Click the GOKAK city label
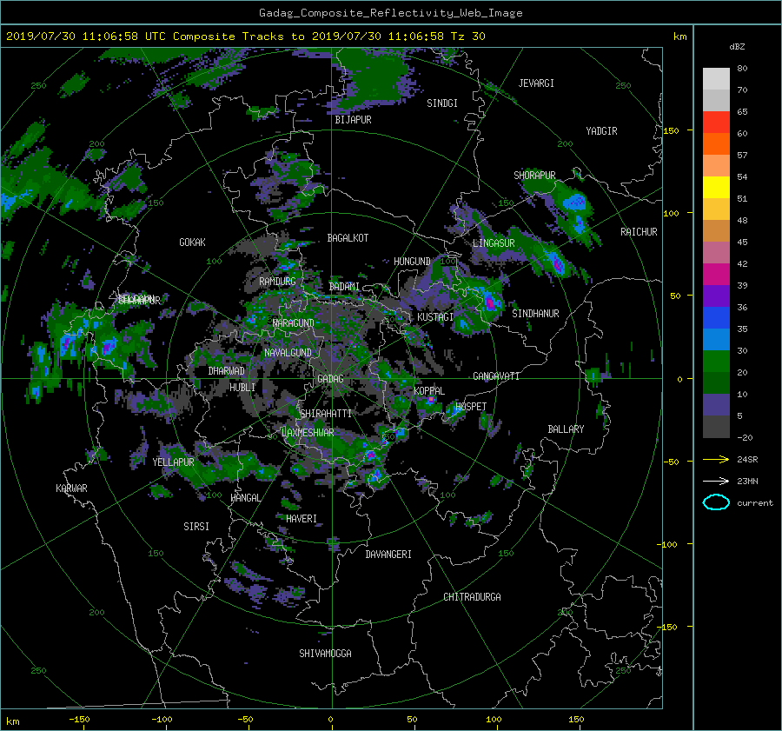782x731 pixels. (193, 243)
